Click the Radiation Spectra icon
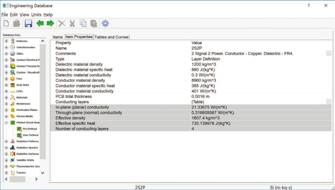Viewport: 335px width, 190px height. click(13, 148)
